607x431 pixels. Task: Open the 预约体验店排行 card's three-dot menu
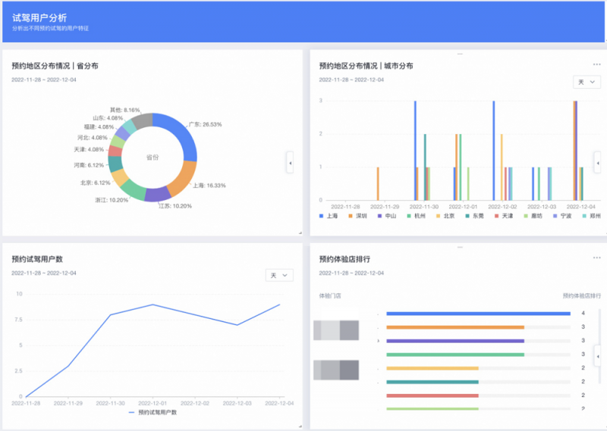(x=596, y=258)
